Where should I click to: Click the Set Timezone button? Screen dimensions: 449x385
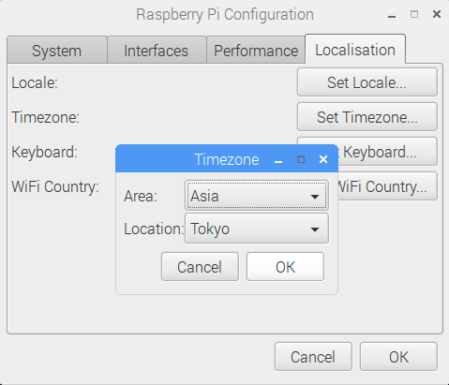coord(367,117)
